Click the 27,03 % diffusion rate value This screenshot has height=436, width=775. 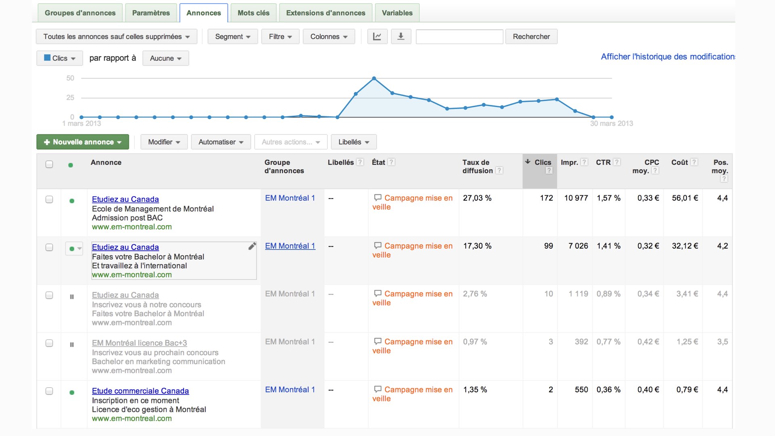pos(477,198)
